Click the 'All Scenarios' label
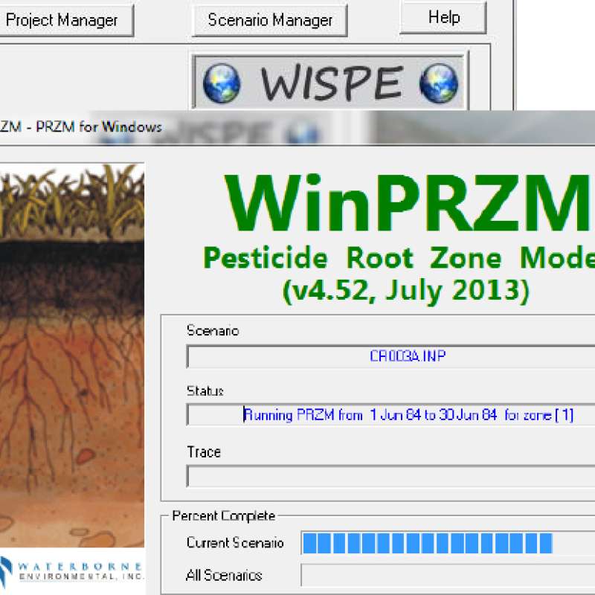This screenshot has width=595, height=595. click(224, 576)
